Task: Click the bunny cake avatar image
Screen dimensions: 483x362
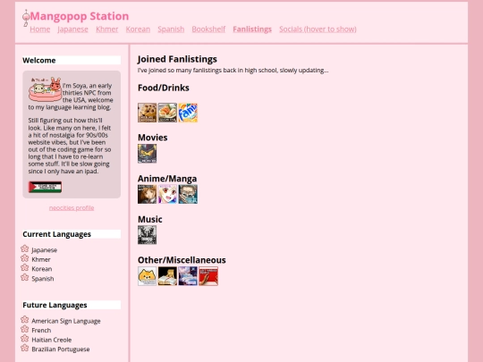Action: click(45, 89)
